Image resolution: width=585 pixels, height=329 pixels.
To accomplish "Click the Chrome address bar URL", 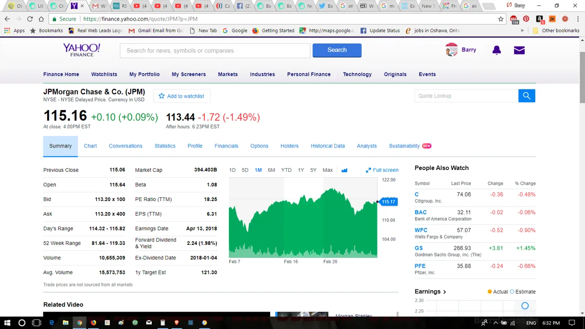I will (x=140, y=19).
